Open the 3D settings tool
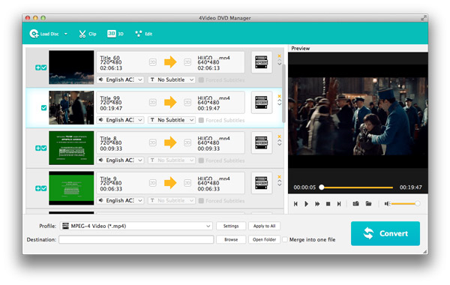This screenshot has width=450, height=285. [115, 34]
